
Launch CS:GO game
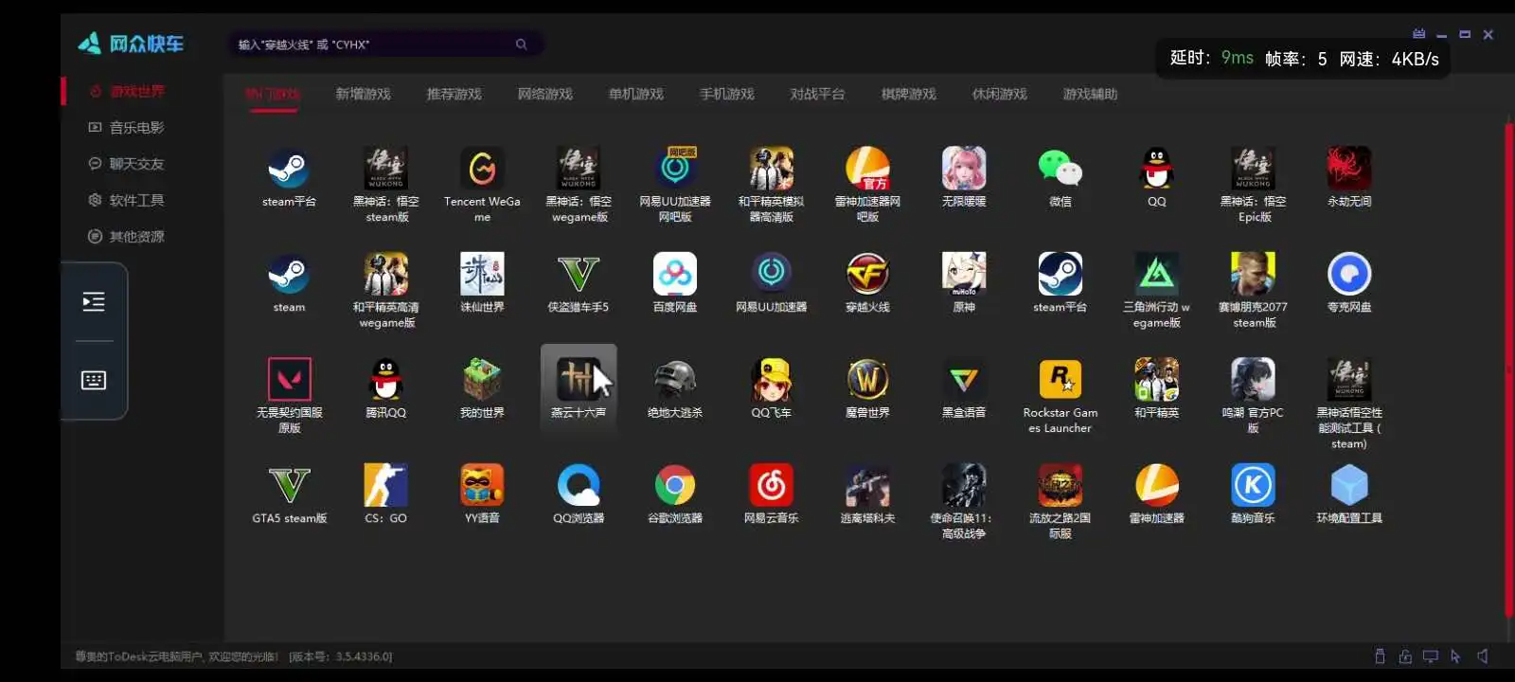[386, 486]
